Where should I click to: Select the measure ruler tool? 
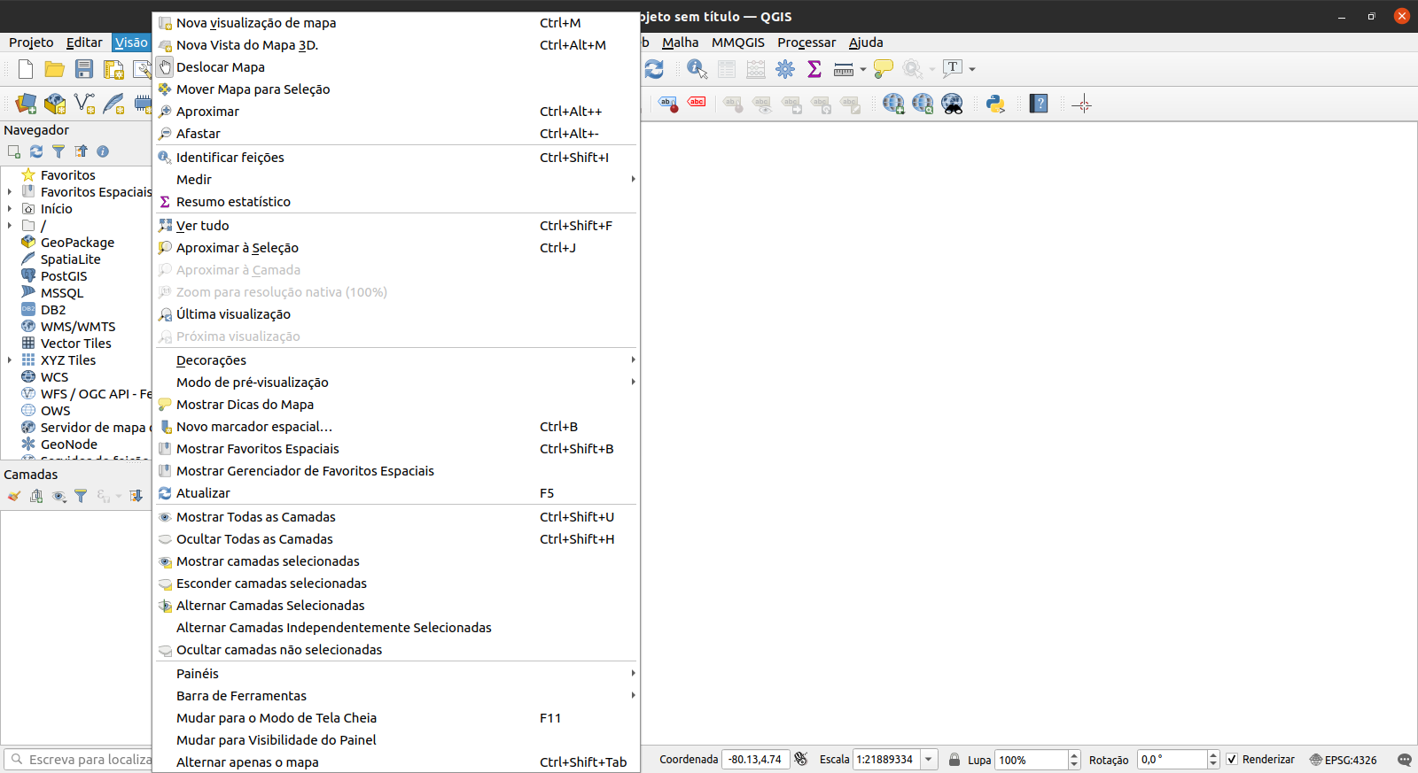844,69
